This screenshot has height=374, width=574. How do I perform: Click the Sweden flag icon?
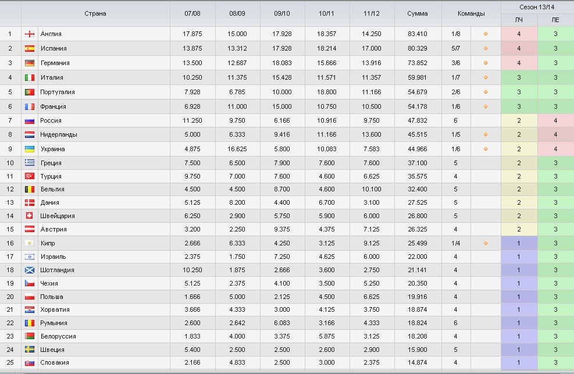coord(29,350)
